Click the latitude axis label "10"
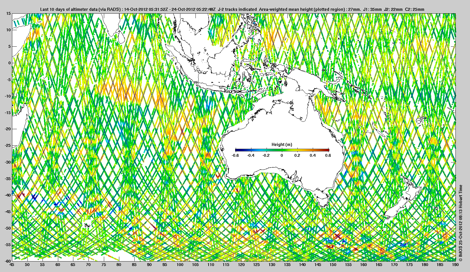 [x=9, y=30]
